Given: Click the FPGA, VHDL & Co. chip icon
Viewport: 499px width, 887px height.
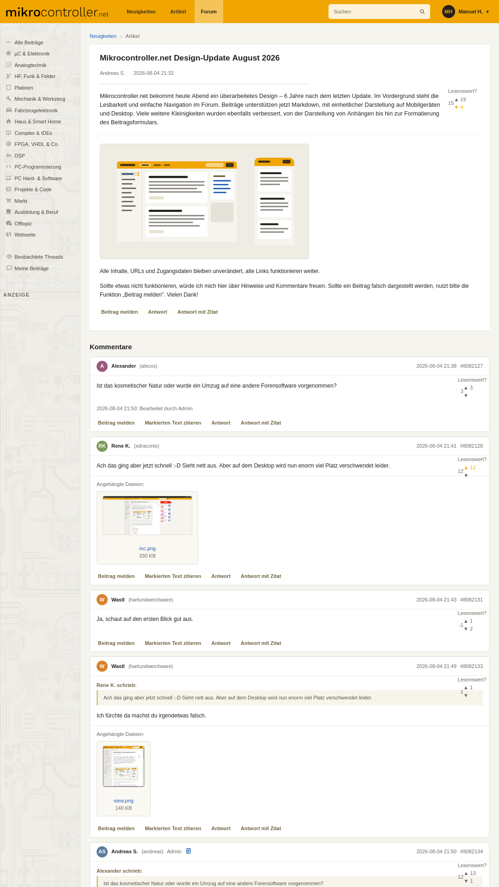Looking at the screenshot, I should (x=8, y=144).
